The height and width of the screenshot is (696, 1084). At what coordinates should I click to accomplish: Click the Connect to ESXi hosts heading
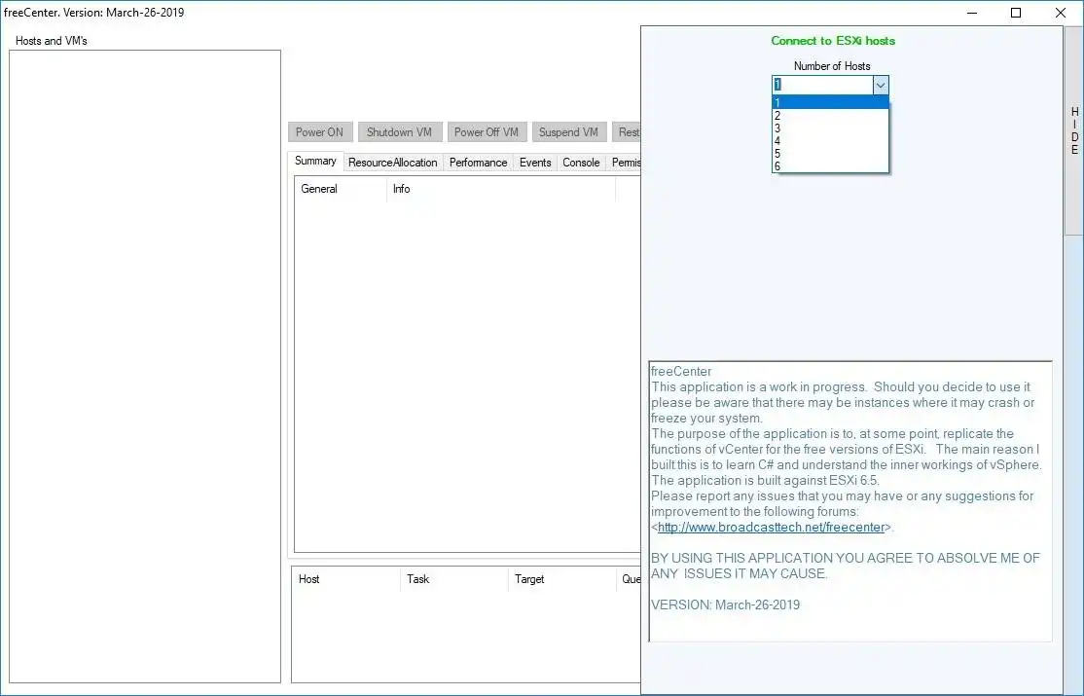tap(833, 41)
